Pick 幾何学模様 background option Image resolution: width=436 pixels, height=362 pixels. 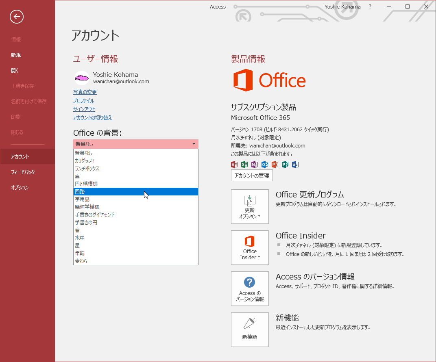136,207
